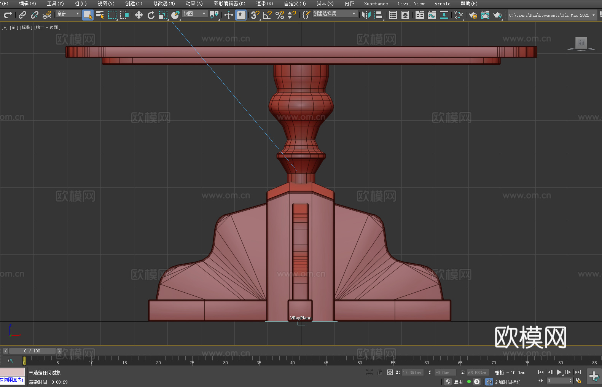602x387 pixels.
Task: Open the Substance menu
Action: pyautogui.click(x=376, y=3)
